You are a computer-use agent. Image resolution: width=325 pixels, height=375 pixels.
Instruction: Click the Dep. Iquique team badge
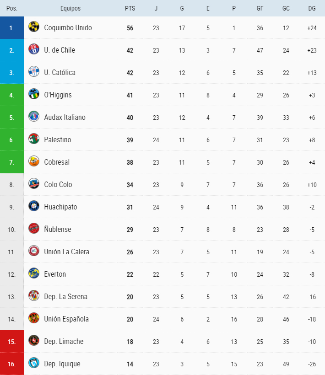click(34, 364)
